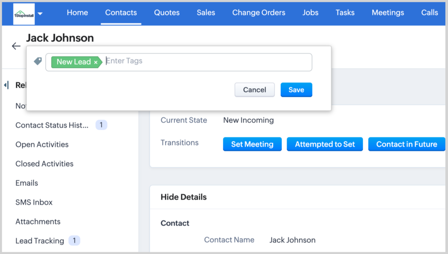Collapse the Hide Details section
Screen dimensions: 448x254
click(x=184, y=197)
